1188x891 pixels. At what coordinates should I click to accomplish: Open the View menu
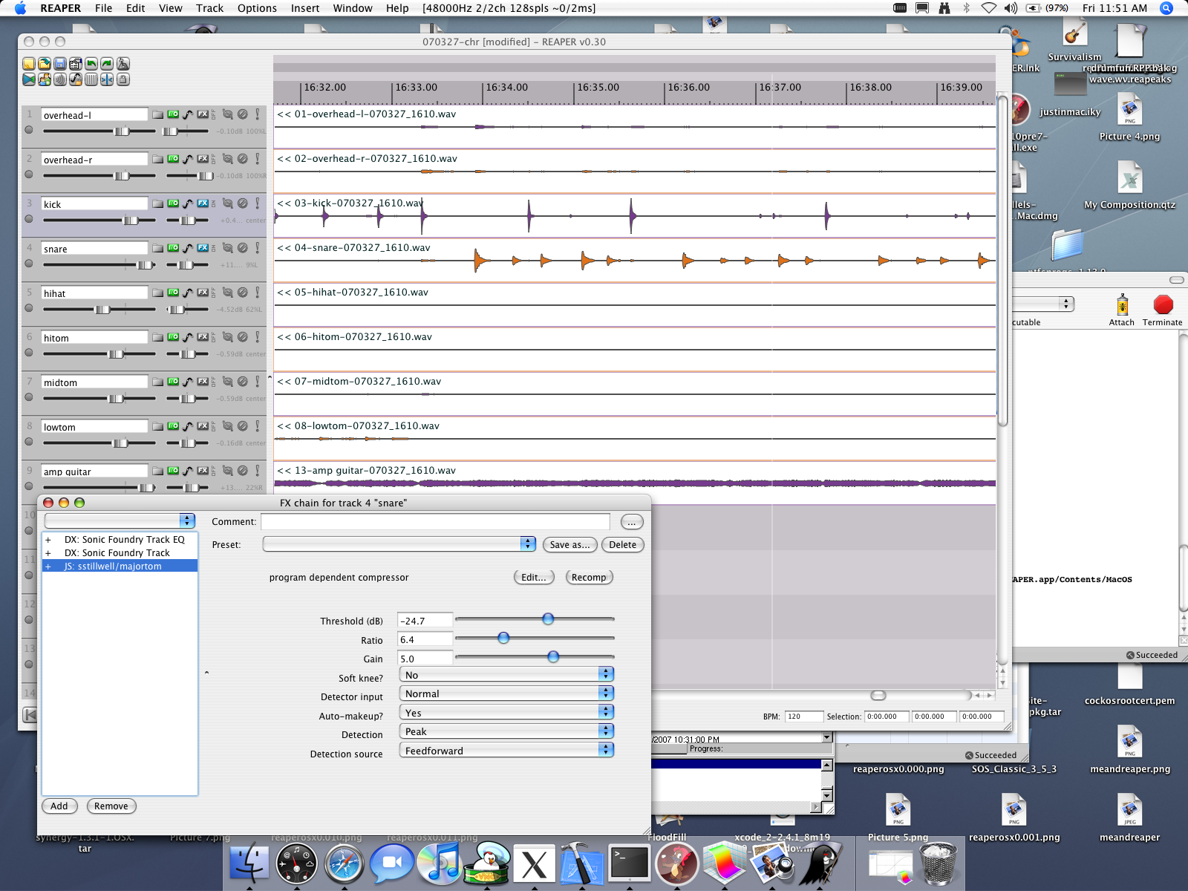point(170,8)
